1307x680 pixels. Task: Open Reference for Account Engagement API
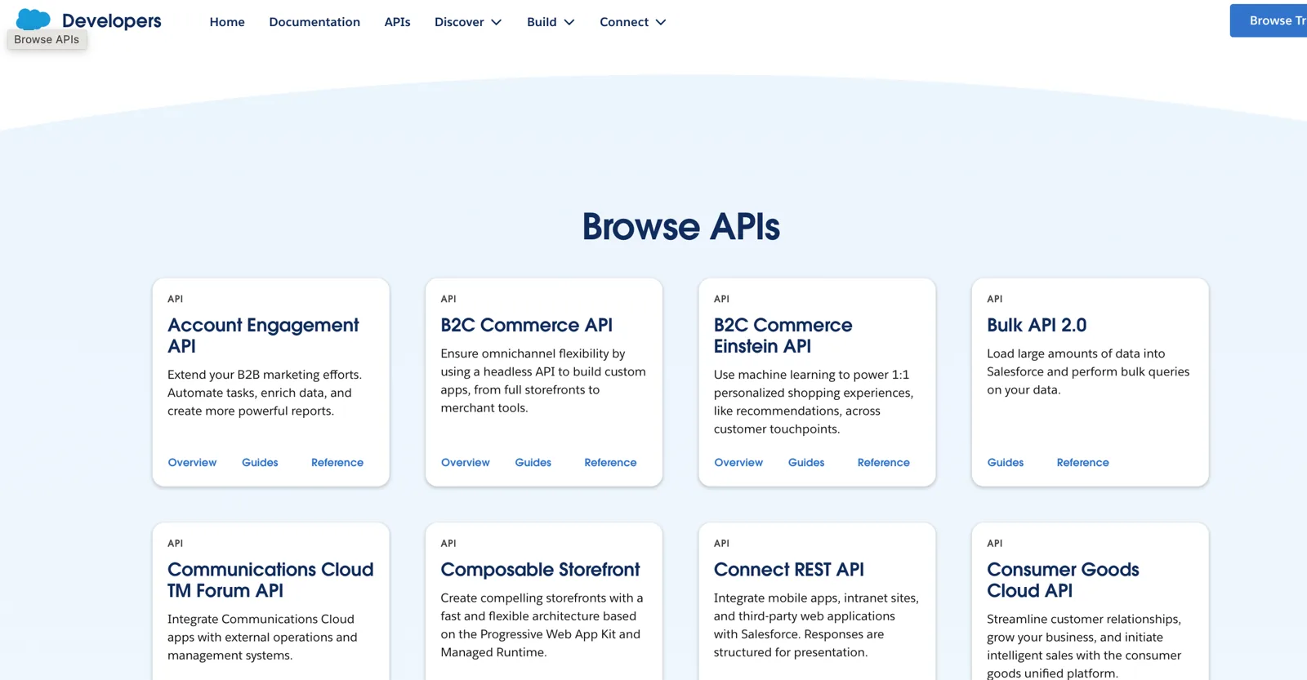click(337, 462)
